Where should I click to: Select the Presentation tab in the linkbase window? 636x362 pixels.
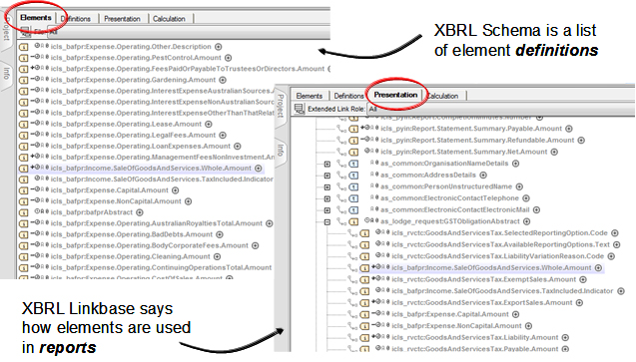395,95
